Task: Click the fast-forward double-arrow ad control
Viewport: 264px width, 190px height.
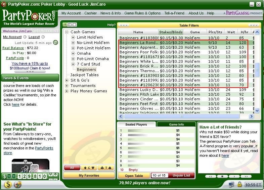Action: pos(246,176)
